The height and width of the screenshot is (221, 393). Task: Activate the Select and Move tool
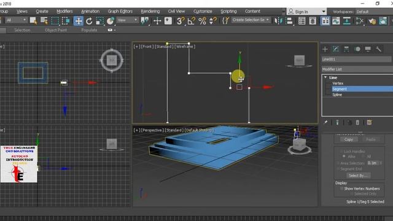[x=79, y=21]
